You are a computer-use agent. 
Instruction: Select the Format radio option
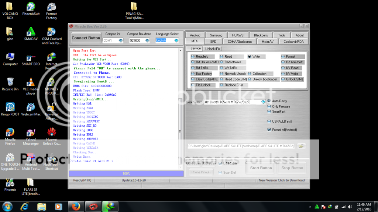(x=283, y=57)
